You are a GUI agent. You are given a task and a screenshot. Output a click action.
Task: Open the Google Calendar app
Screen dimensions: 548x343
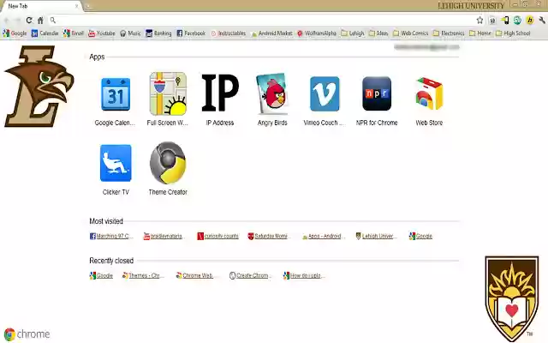tap(116, 99)
